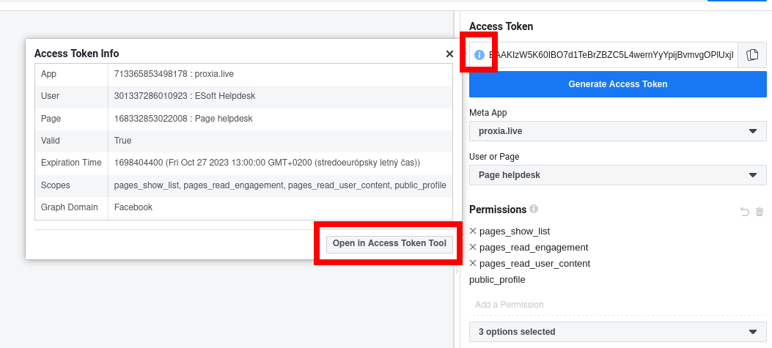
Task: Copy the access token with the clipboard icon
Action: (751, 55)
